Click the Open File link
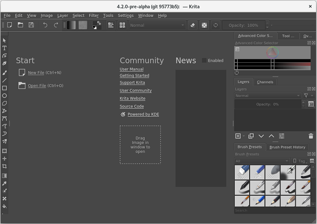Screen dimensions: 317x224 pos(37,86)
